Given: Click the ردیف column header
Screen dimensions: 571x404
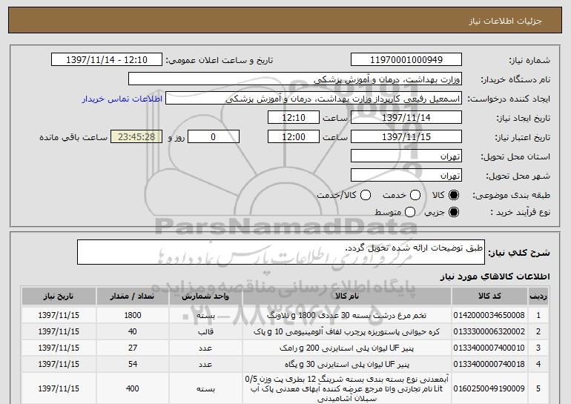Looking at the screenshot, I should point(538,297).
